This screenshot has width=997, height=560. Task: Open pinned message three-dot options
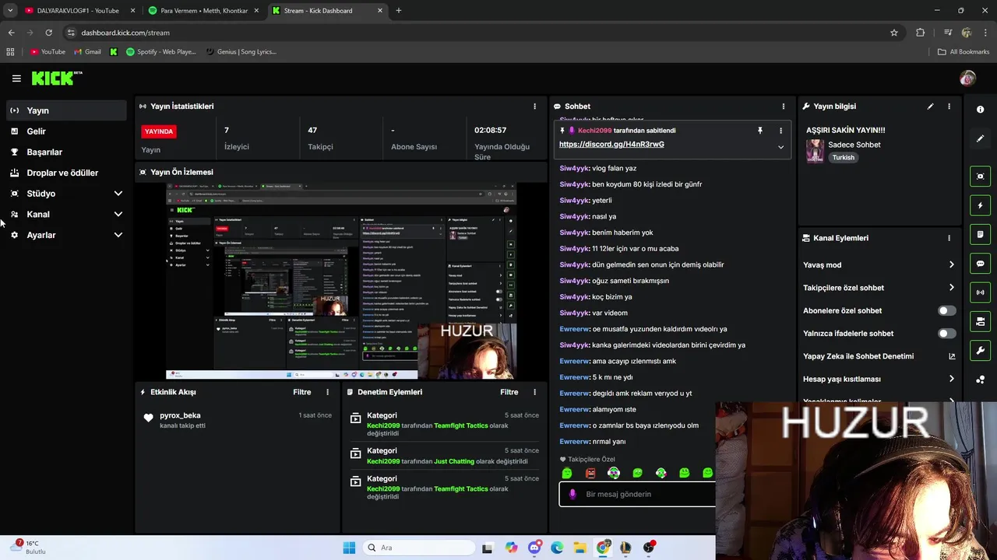pyautogui.click(x=780, y=131)
